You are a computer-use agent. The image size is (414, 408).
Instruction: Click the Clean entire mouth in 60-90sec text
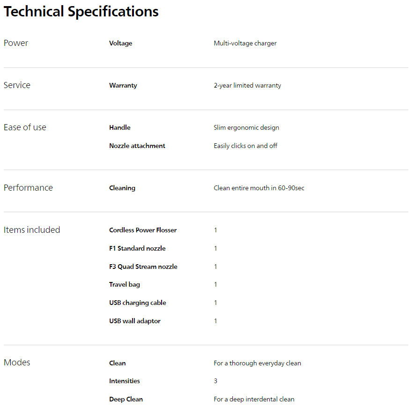click(259, 188)
